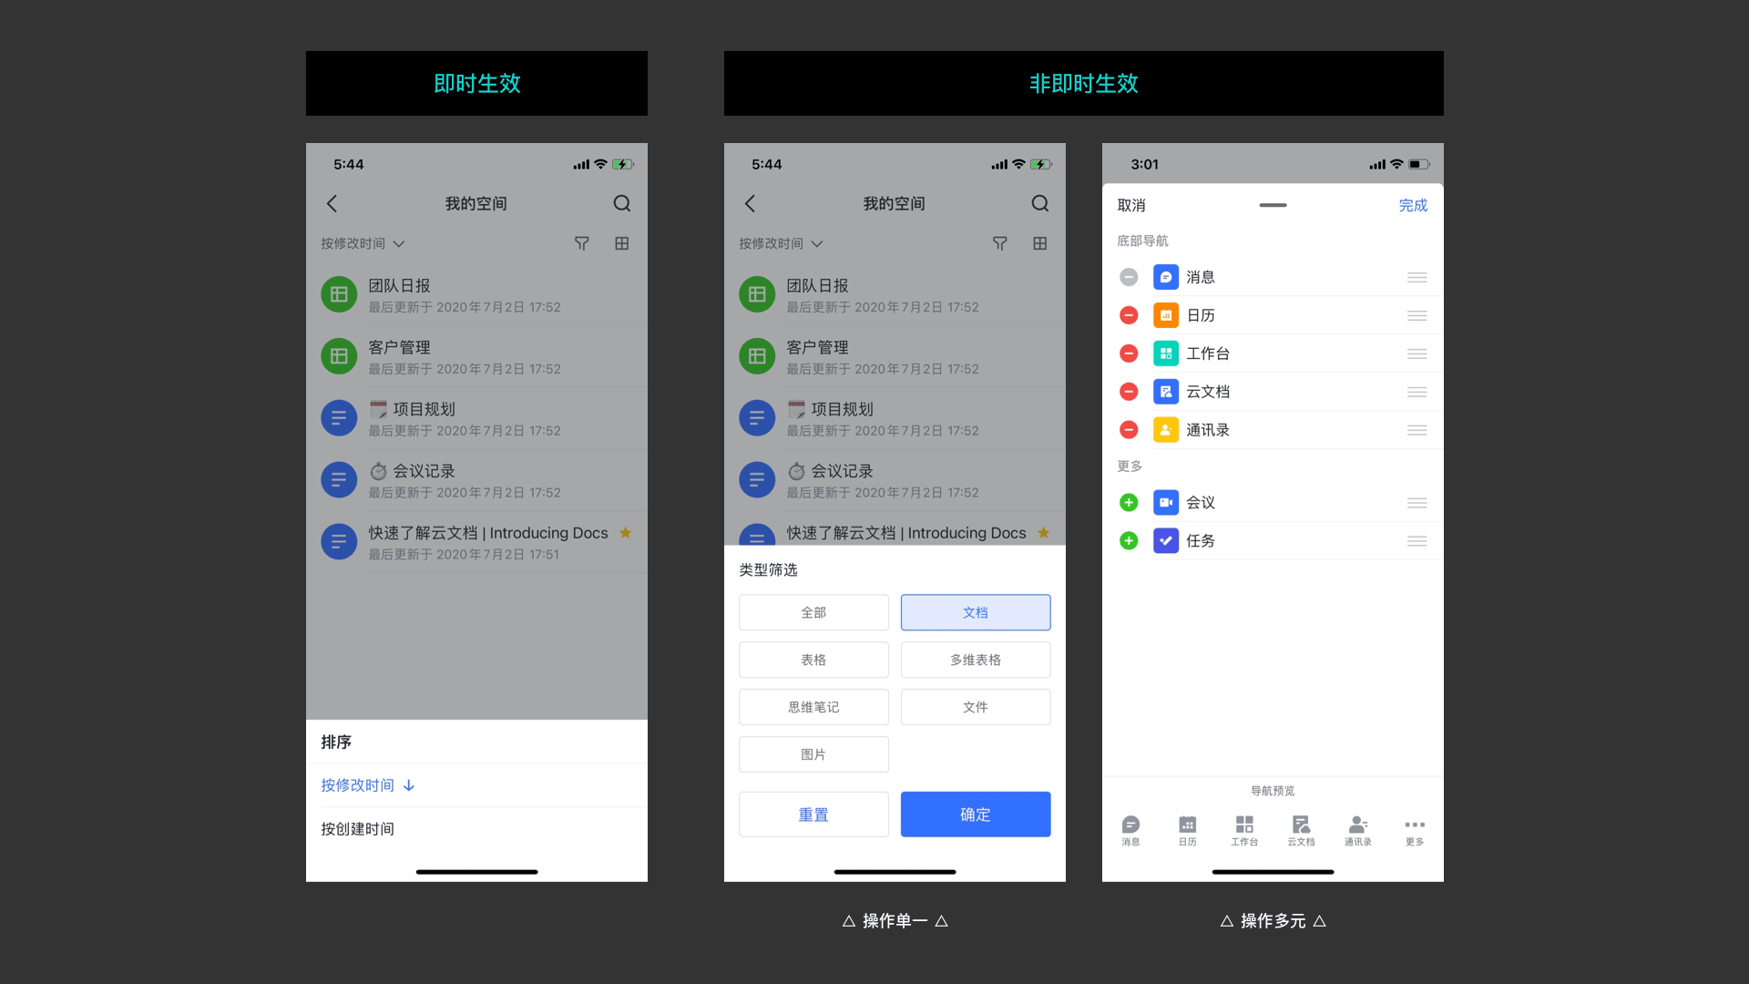Toggle removal of 日历 from bottom nav
Image resolution: width=1749 pixels, height=984 pixels.
(x=1128, y=316)
